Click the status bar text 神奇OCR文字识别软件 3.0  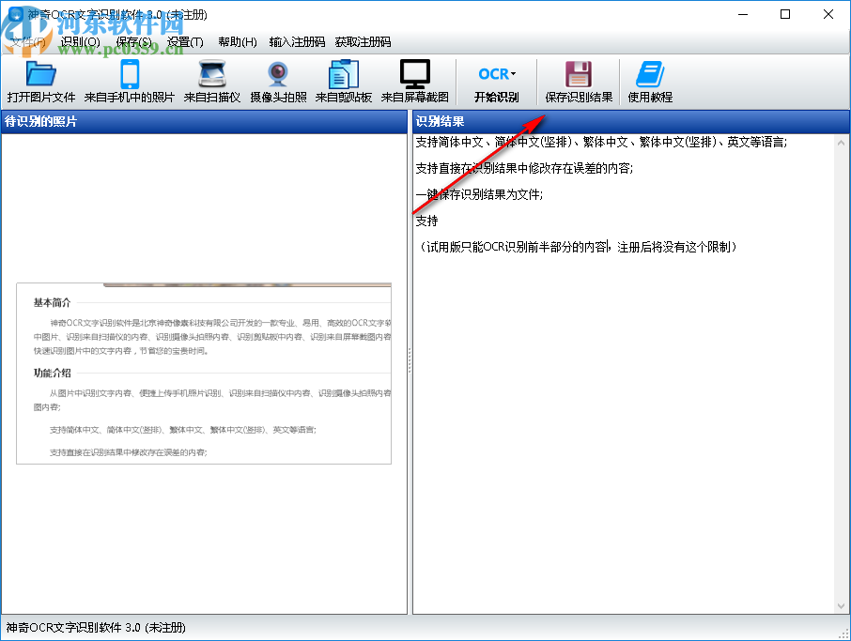pos(96,628)
